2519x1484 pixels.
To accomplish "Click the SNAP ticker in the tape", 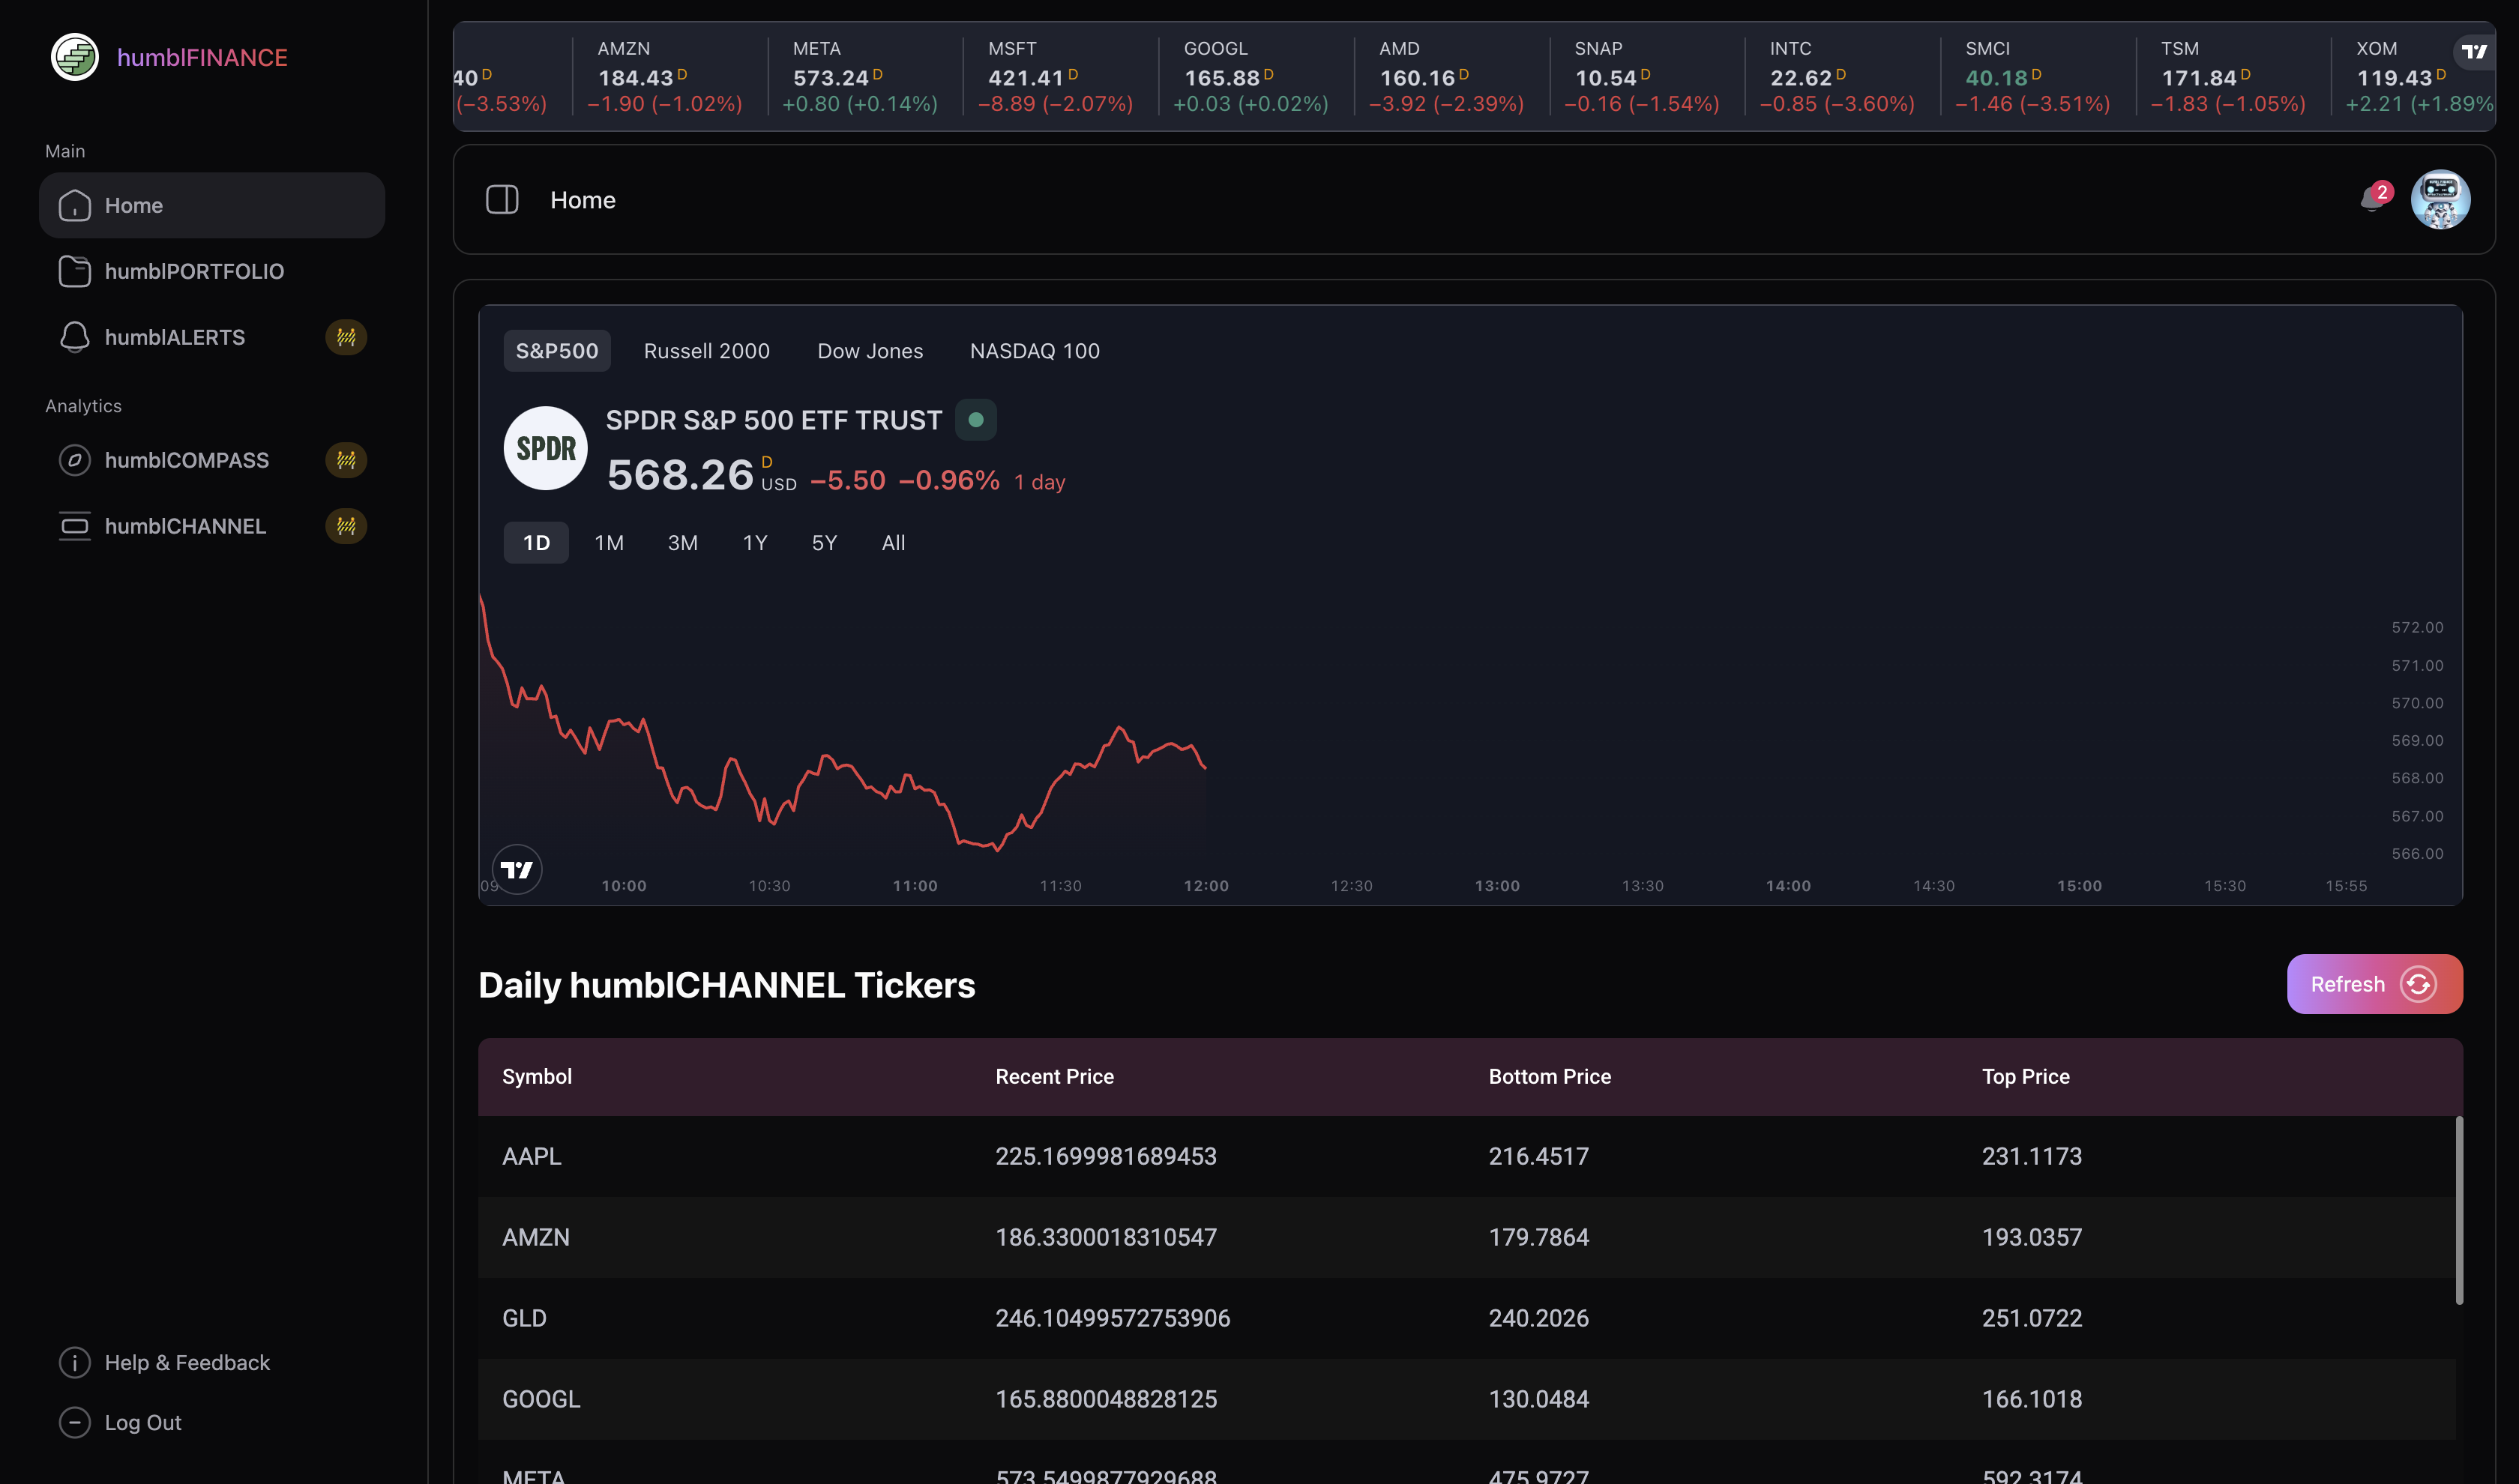I will (x=1646, y=76).
